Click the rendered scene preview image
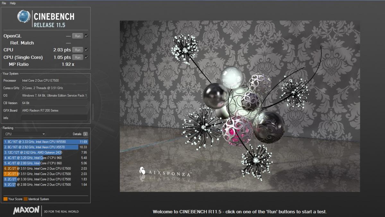385x217 pixels. point(240,106)
